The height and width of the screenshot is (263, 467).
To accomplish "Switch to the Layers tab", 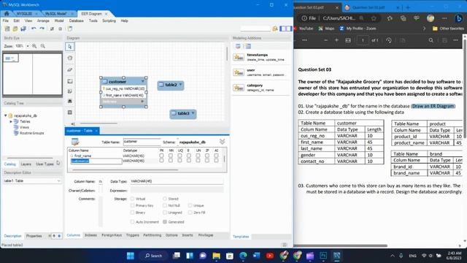I will 26,164.
